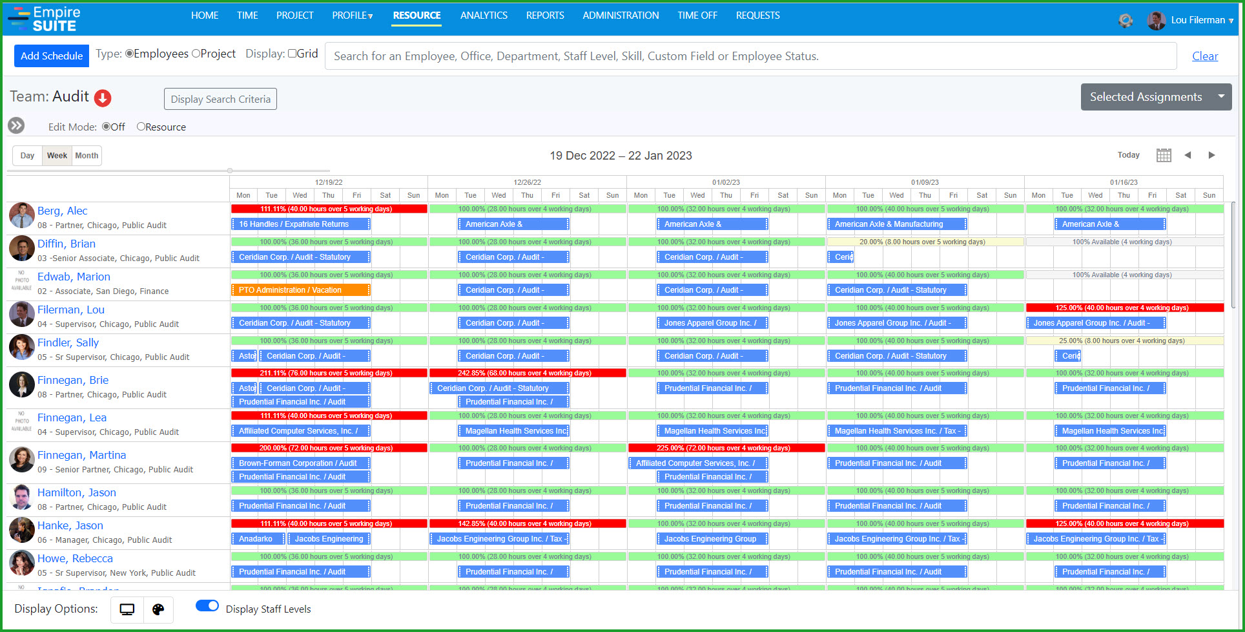Open the HOME menu

205,16
